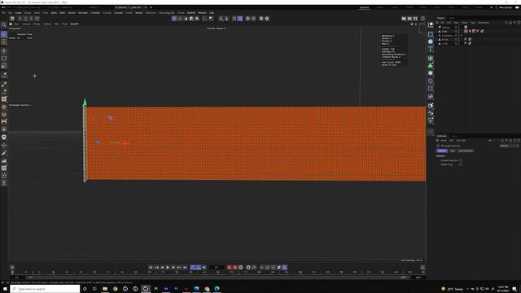Click the green MoGraph cloner icon in right palette
This screenshot has width=521, height=293.
click(x=431, y=66)
